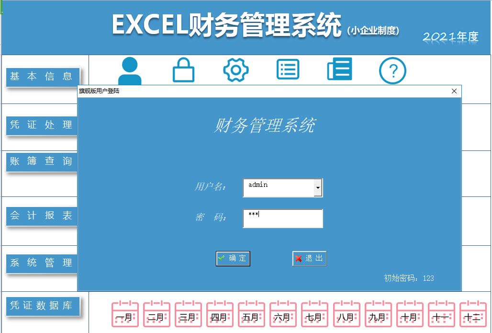Image resolution: width=492 pixels, height=333 pixels.
Task: Open the 九月 calendar icon
Action: pyautogui.click(x=379, y=314)
